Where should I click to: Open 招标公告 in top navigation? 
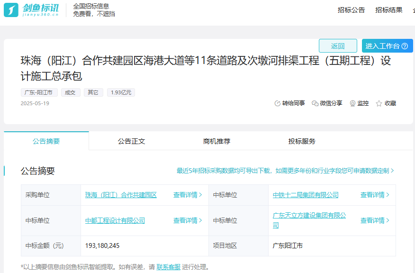pyautogui.click(x=351, y=10)
